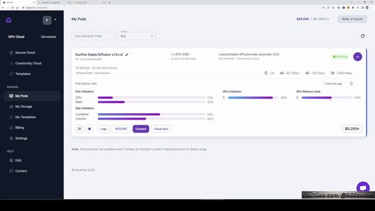Open the Status ALL dropdown

click(x=137, y=36)
